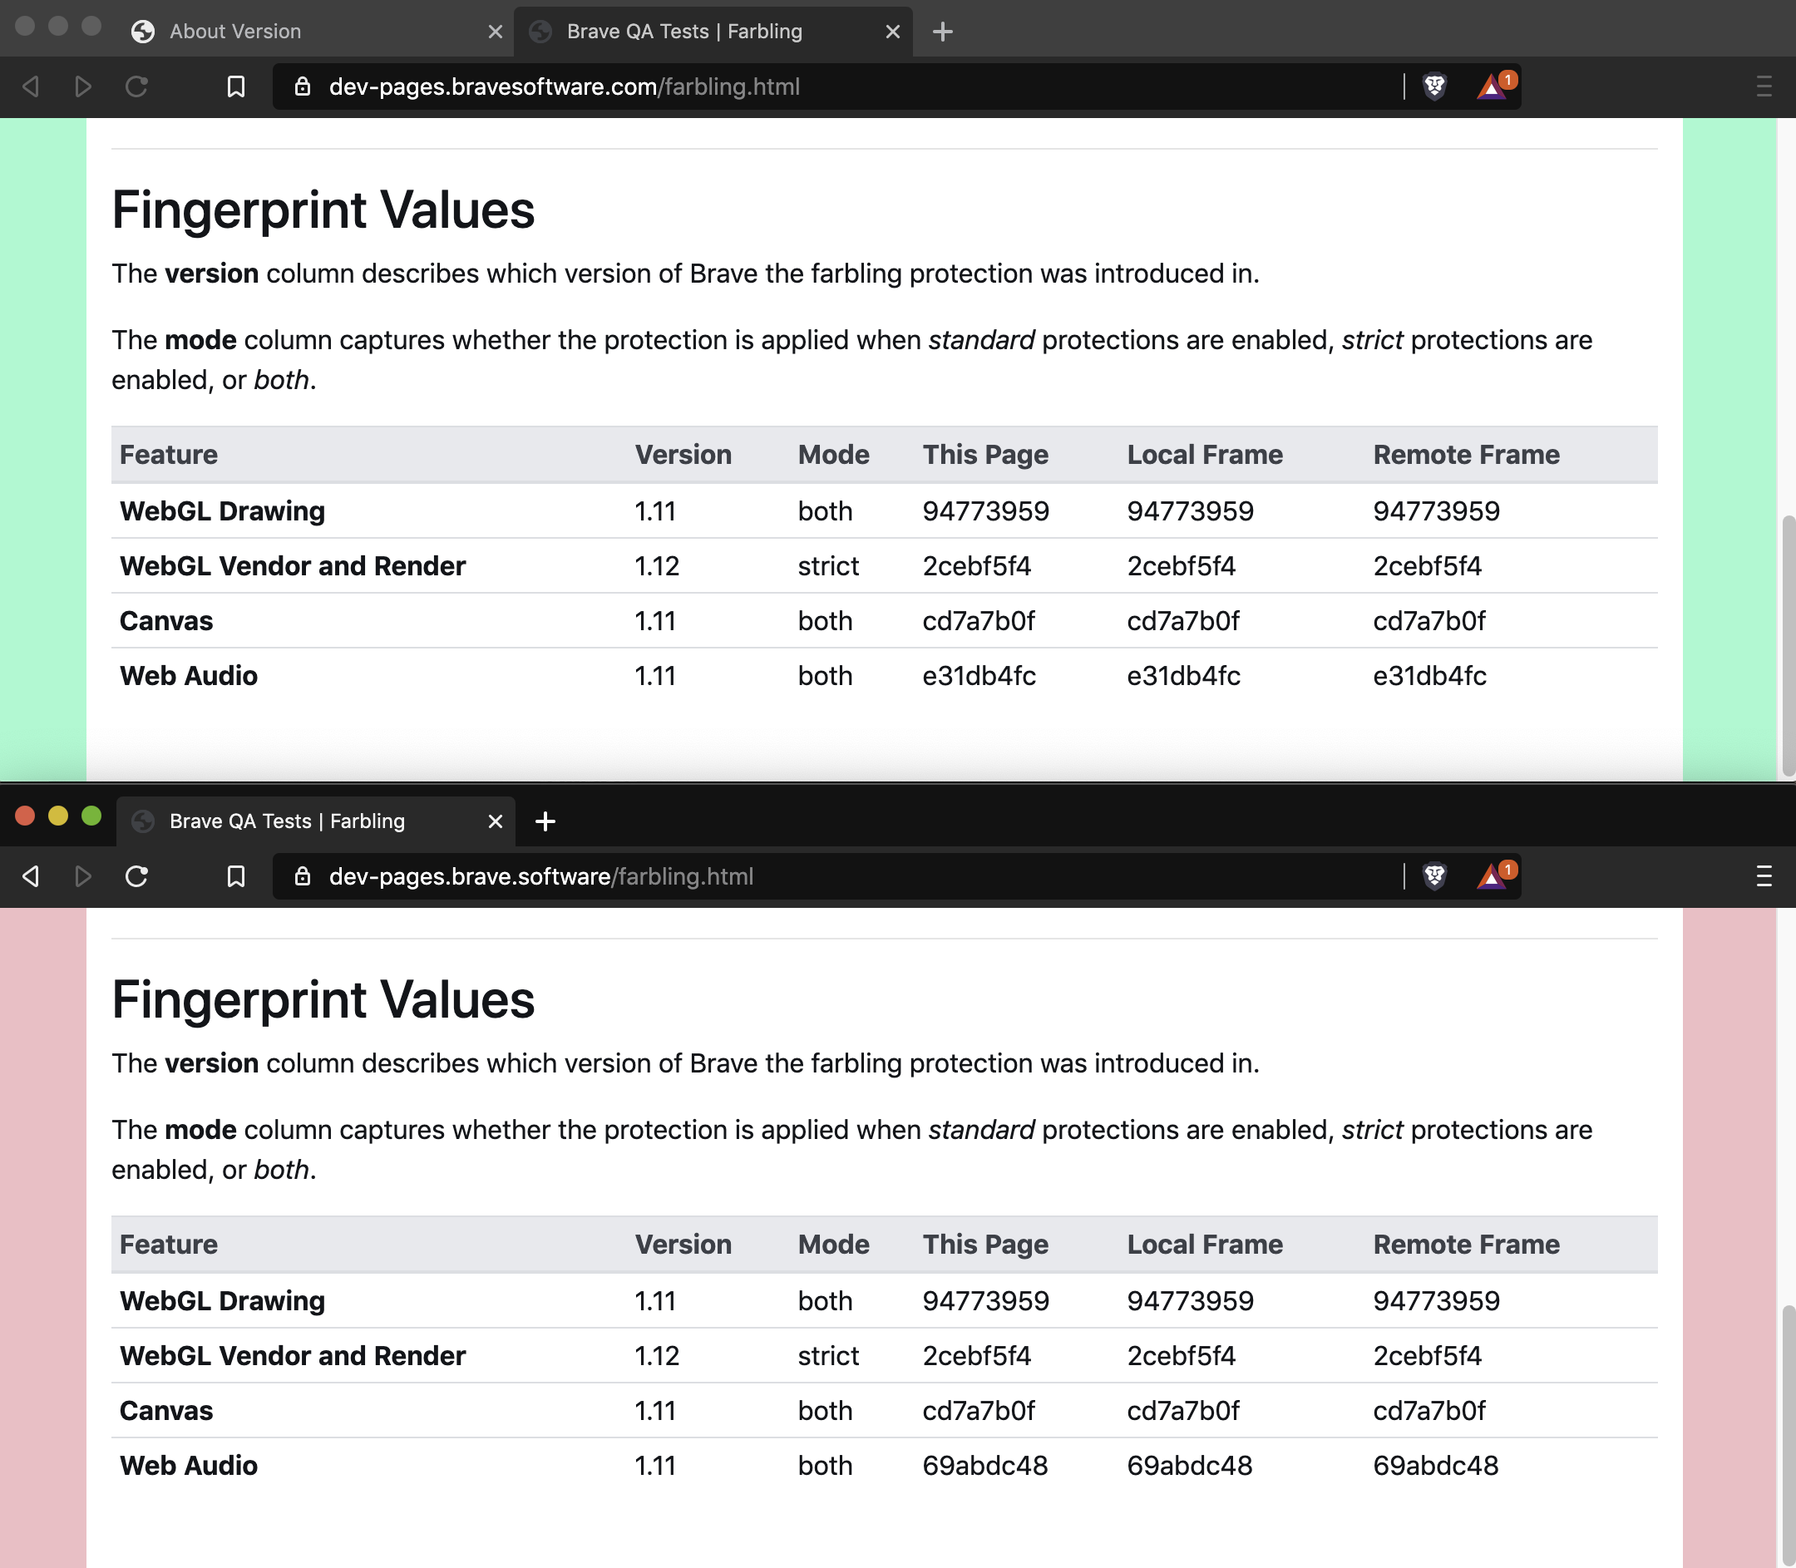Reload page in bottom Brave window
The width and height of the screenshot is (1796, 1568).
[136, 876]
